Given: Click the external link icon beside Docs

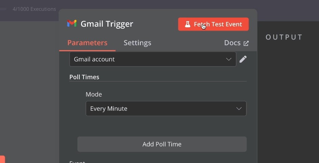Looking at the screenshot, I should tap(246, 43).
